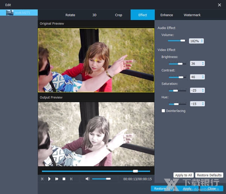Screen dimensions: 226x194
Task: Close the Edit dialog with X
Action: [x=219, y=5]
